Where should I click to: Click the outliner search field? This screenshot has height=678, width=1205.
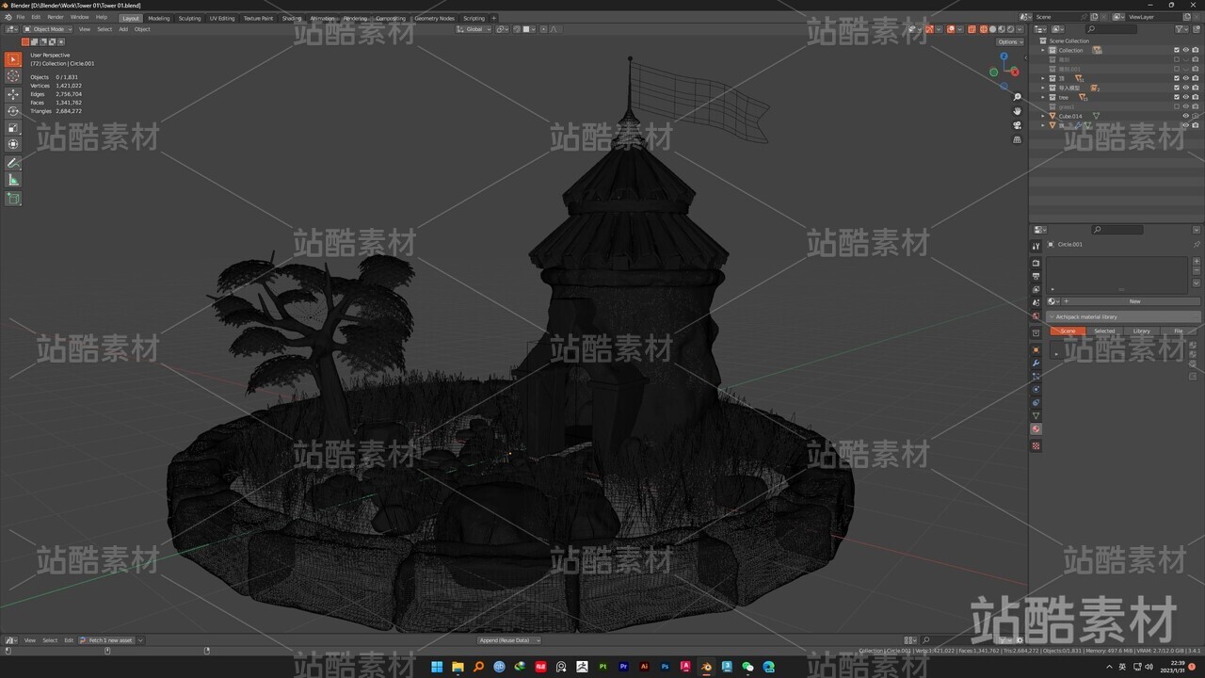point(1113,29)
